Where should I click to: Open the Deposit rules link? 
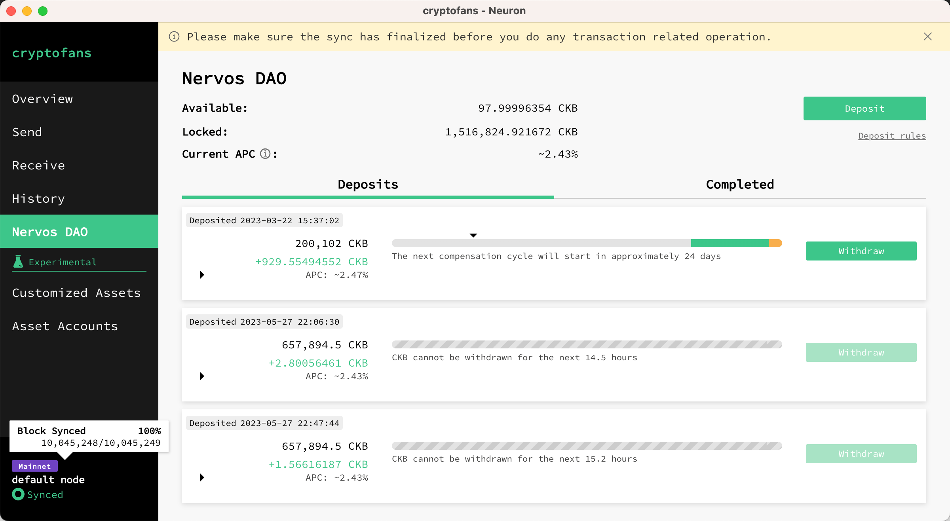(892, 136)
